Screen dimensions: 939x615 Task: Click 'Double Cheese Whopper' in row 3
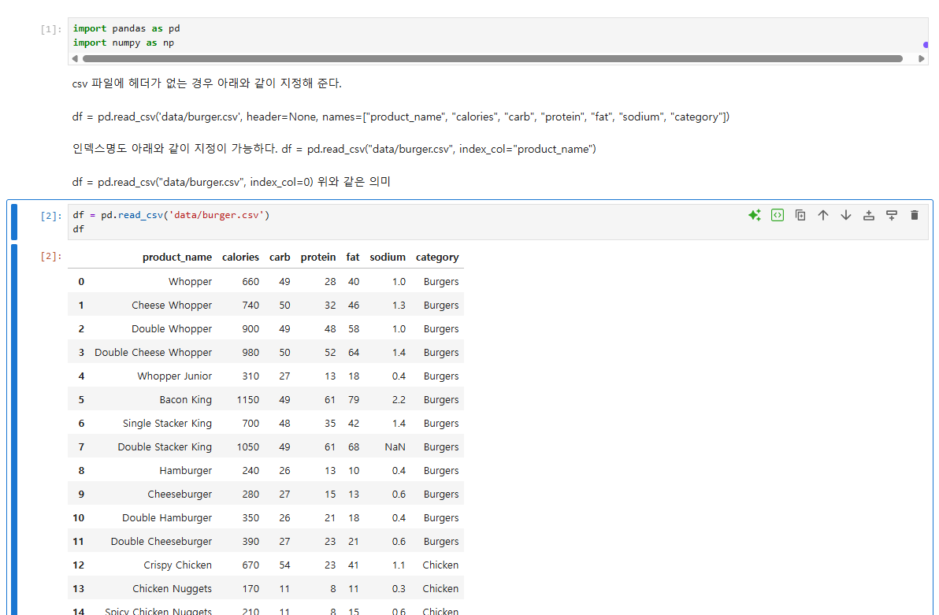tap(154, 352)
